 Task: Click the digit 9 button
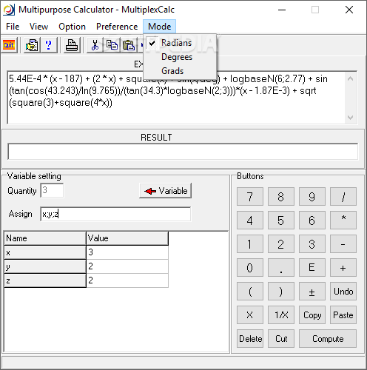pos(312,197)
